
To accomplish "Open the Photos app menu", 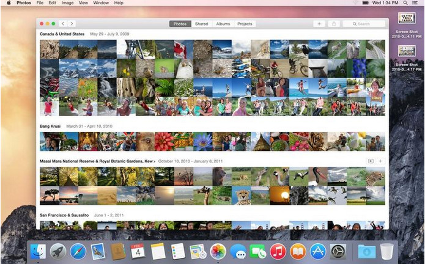I will 24,2.
